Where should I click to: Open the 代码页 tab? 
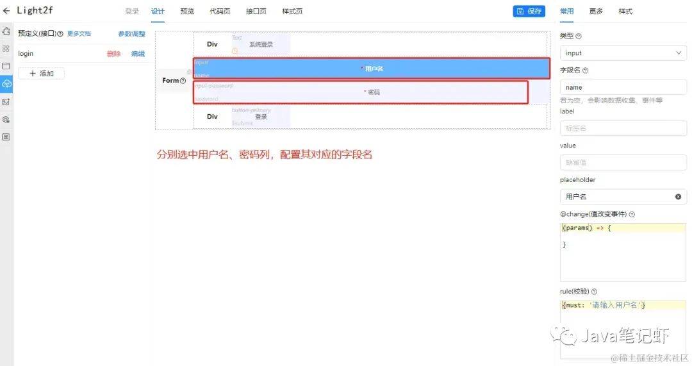click(x=220, y=11)
